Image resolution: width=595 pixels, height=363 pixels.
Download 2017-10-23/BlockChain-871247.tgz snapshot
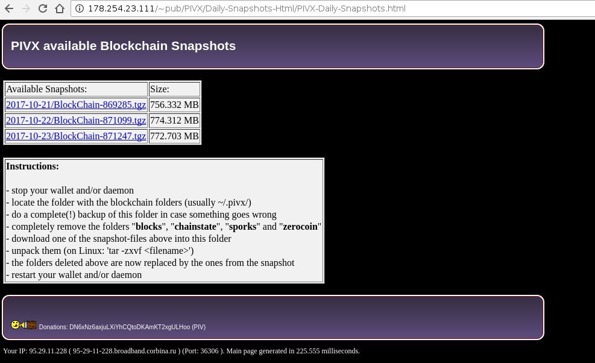tap(76, 136)
